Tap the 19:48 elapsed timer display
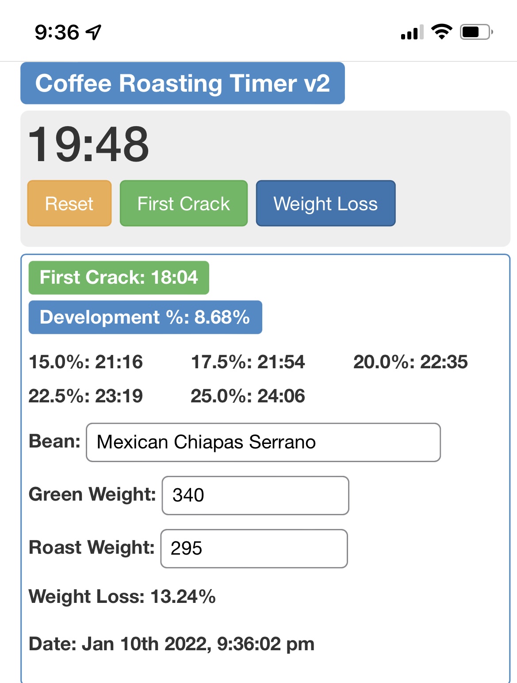The height and width of the screenshot is (683, 517). 88,144
